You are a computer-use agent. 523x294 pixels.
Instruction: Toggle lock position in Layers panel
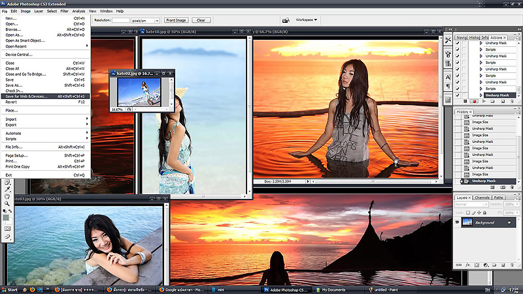point(479,213)
